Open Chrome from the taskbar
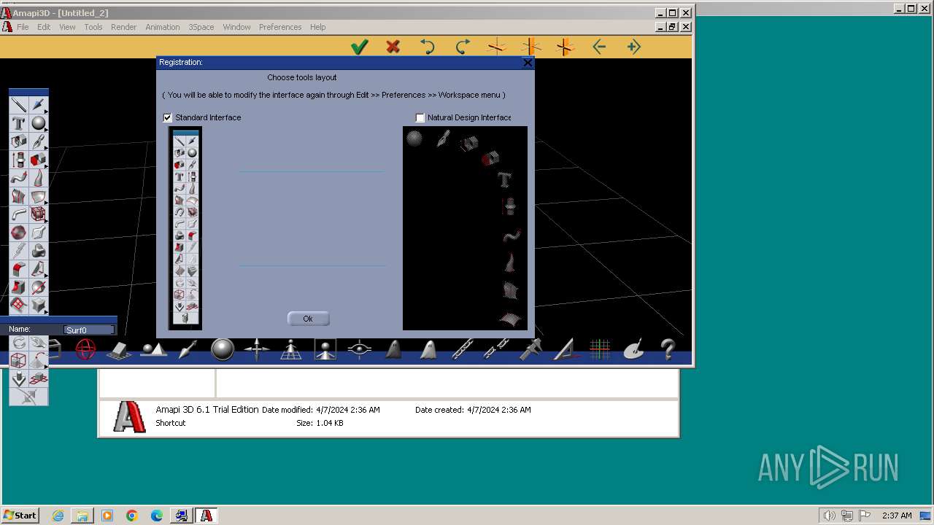 (x=132, y=516)
